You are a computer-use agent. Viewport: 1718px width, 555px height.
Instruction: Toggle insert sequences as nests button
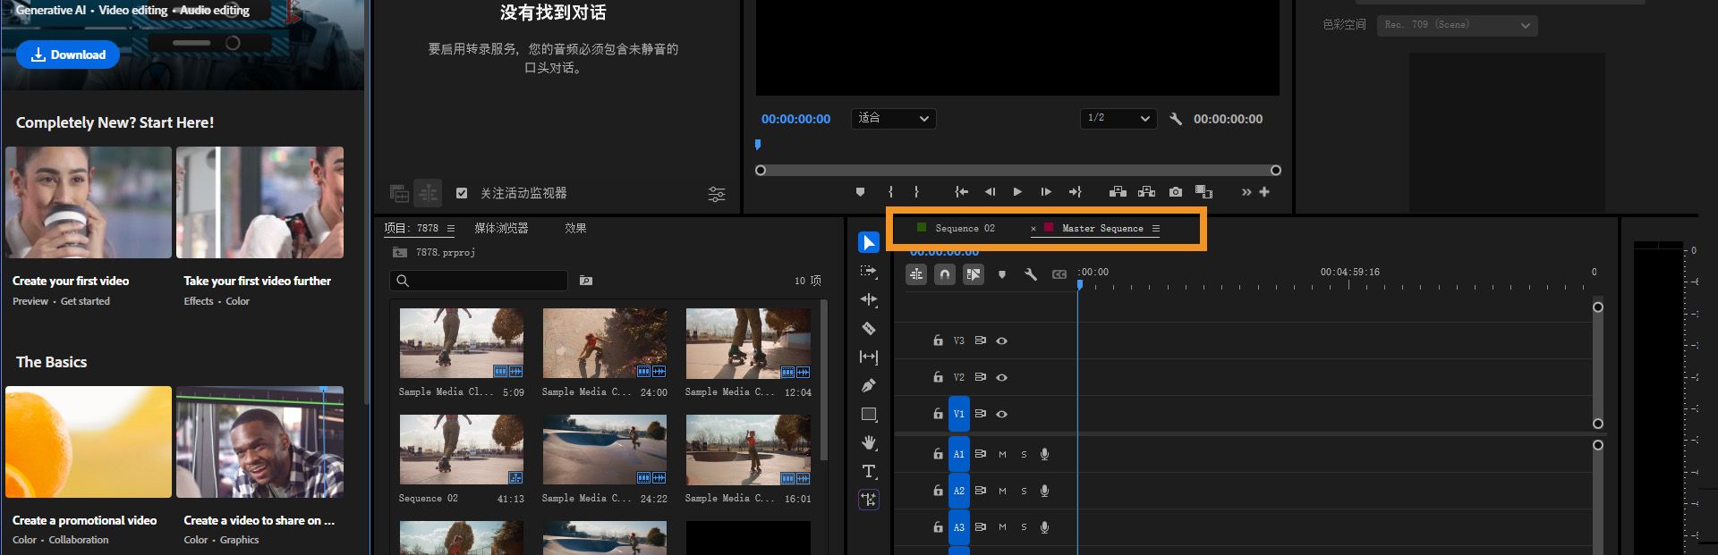tap(916, 274)
